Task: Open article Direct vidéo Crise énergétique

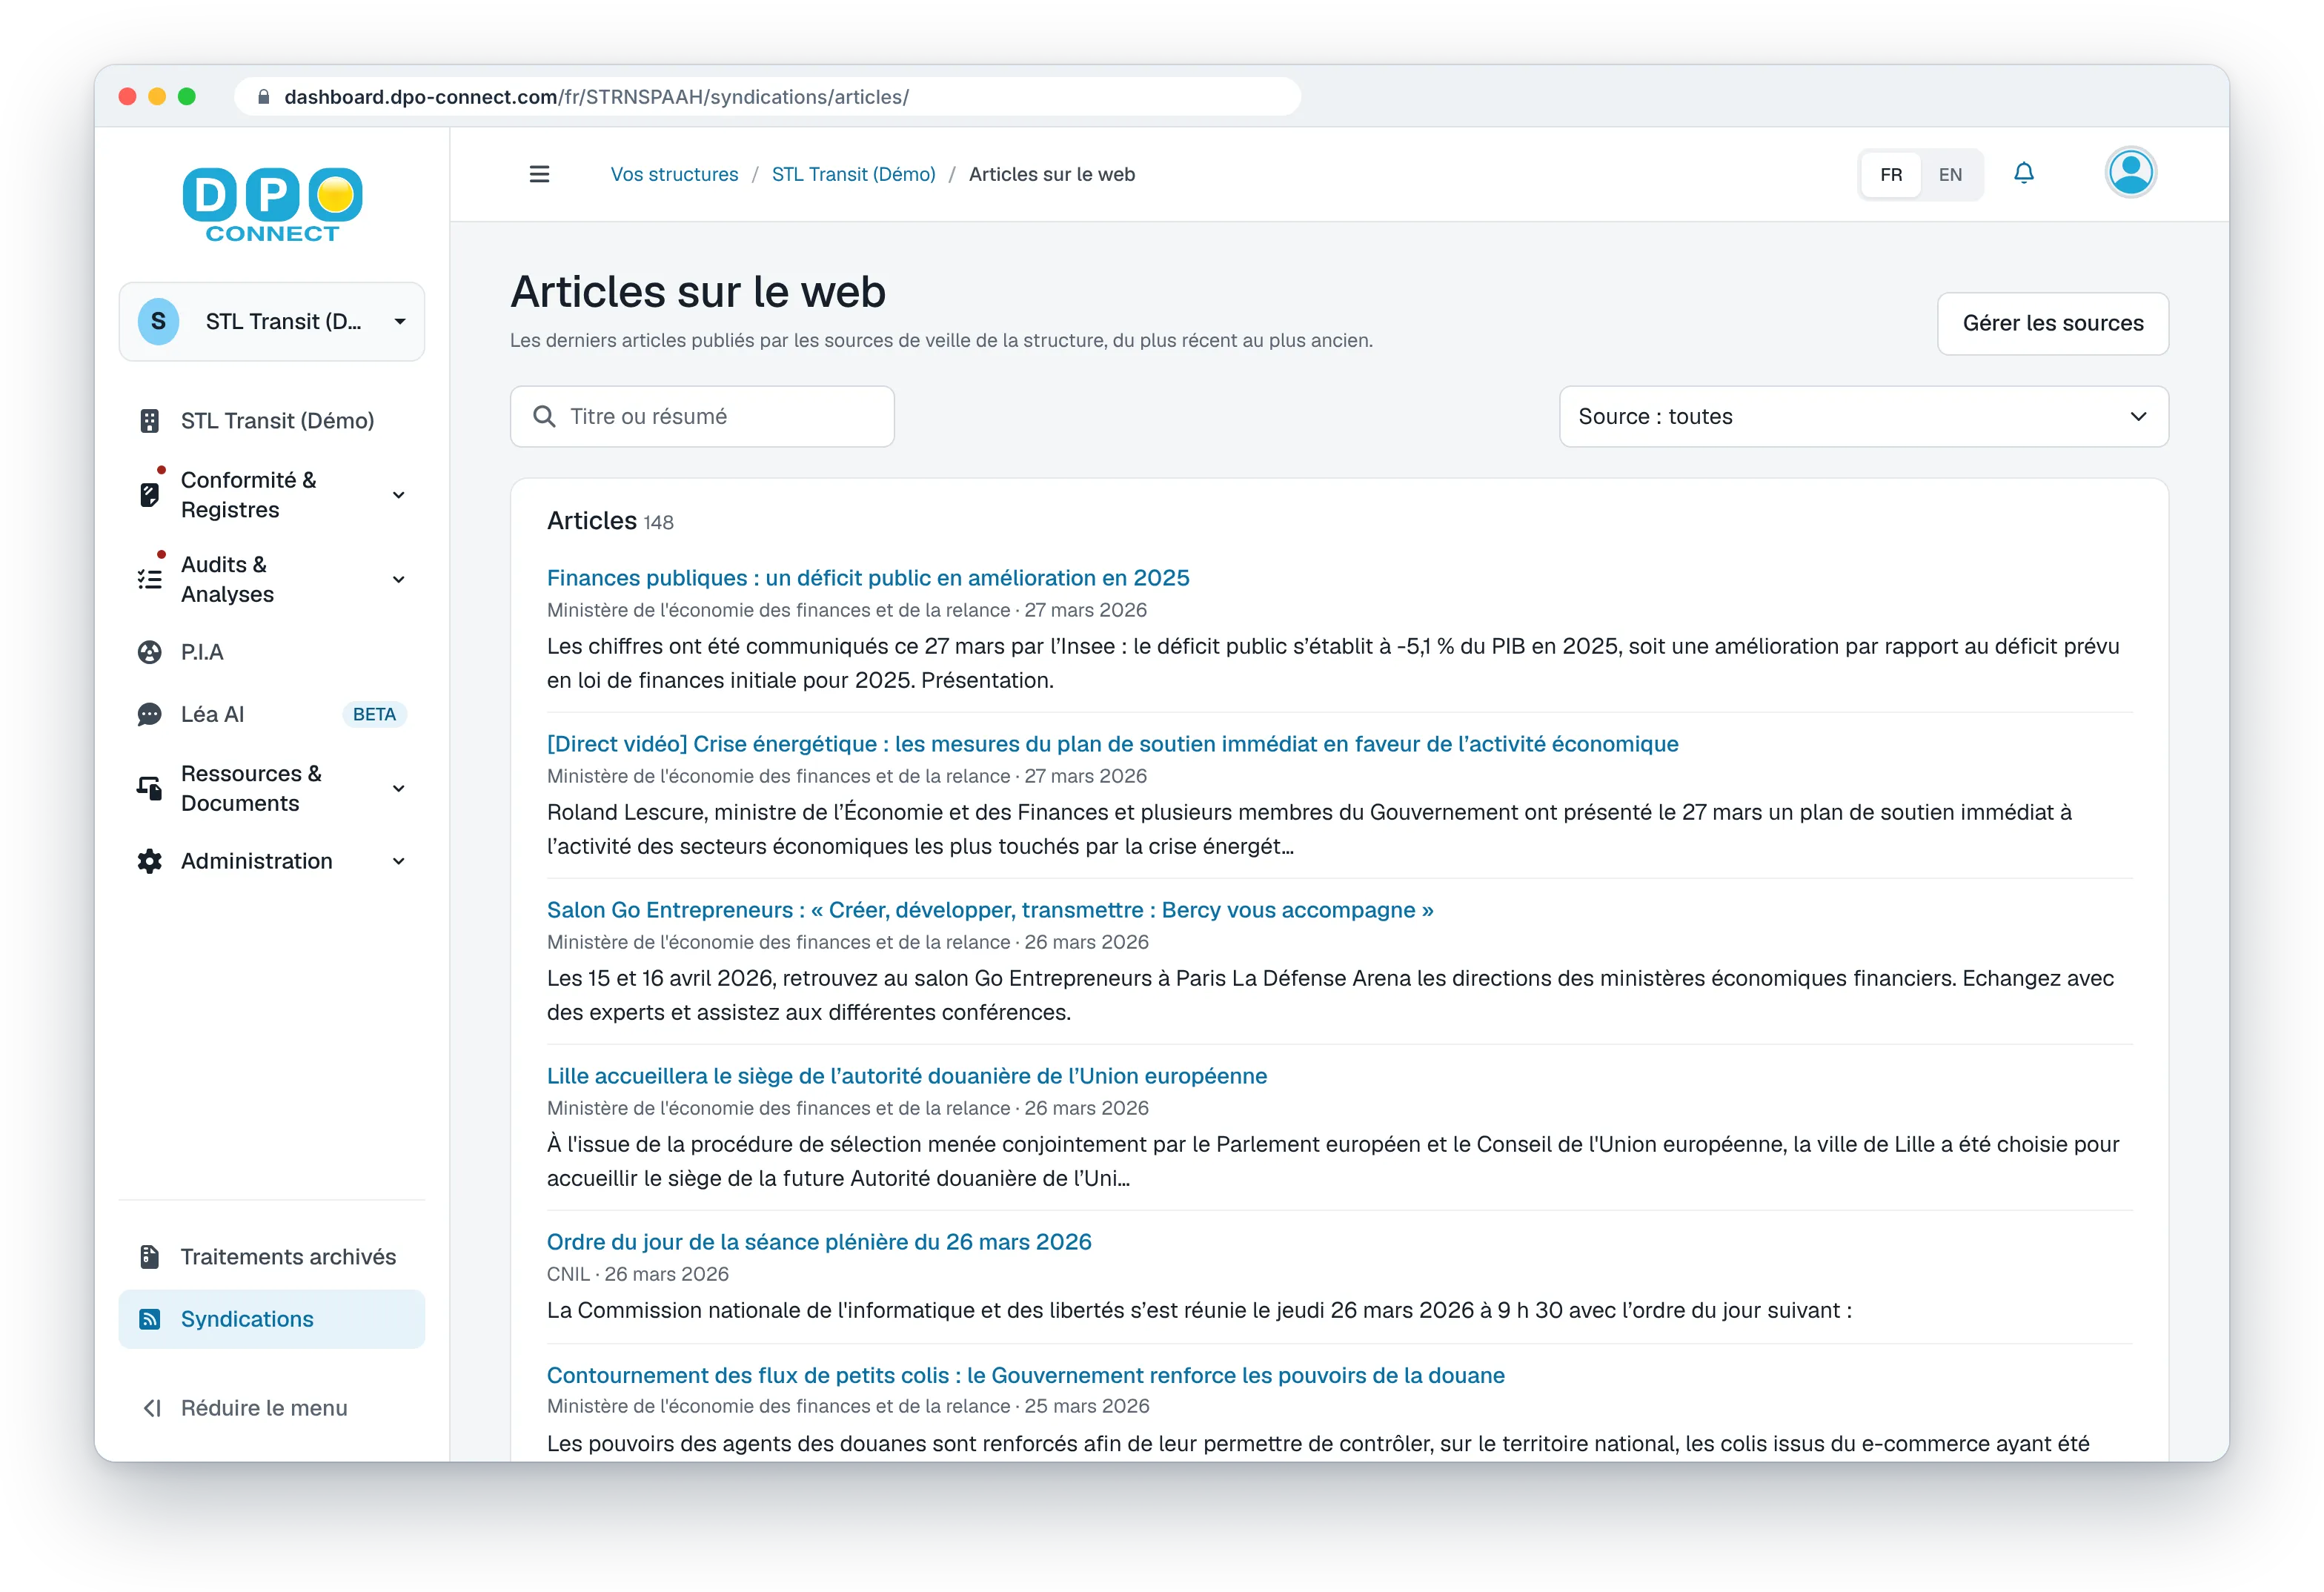Action: coord(1112,744)
